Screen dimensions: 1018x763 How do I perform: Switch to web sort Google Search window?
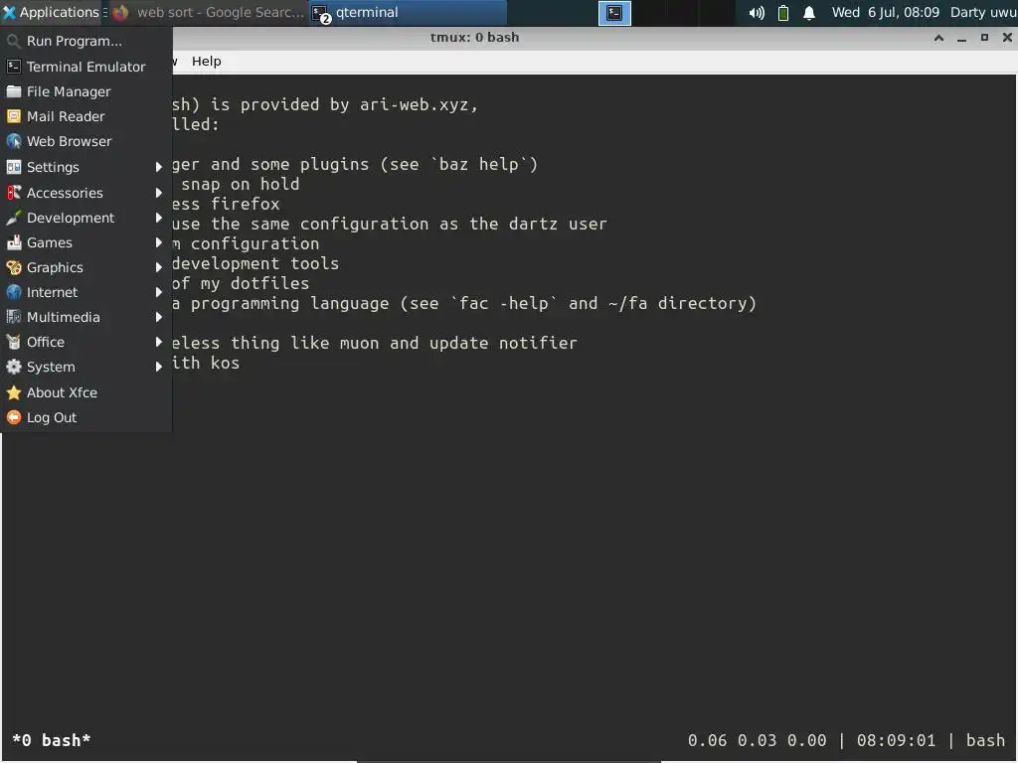[x=208, y=13]
